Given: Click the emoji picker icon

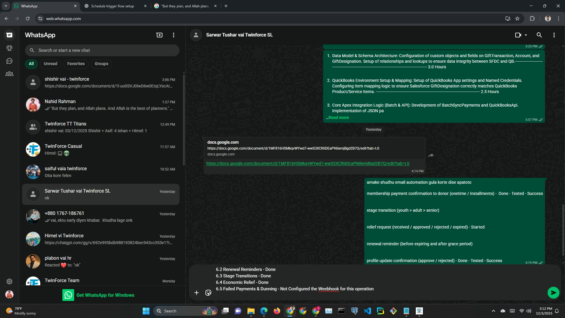Looking at the screenshot, I should click(x=208, y=293).
